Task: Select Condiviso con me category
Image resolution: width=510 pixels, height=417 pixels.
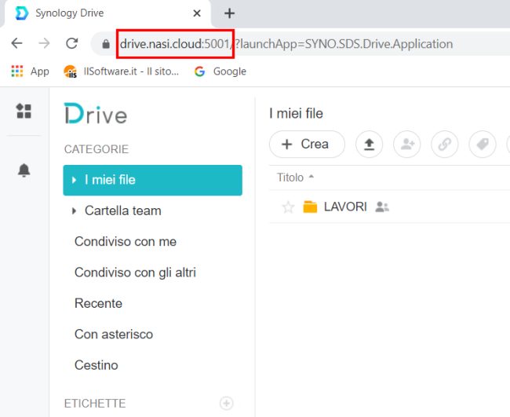Action: click(125, 242)
